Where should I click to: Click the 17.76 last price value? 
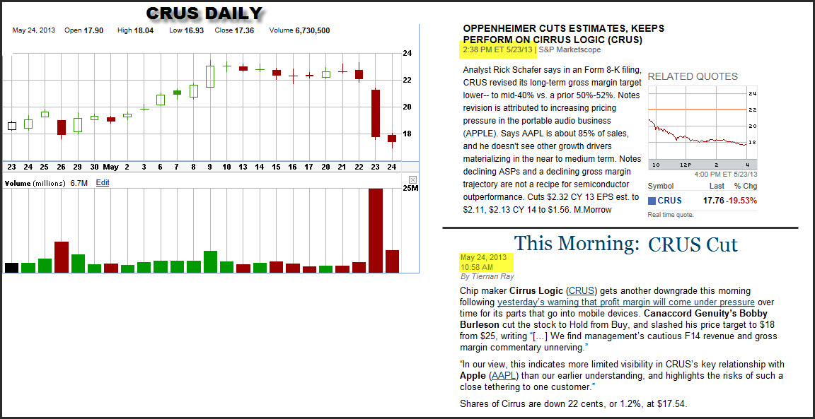tap(715, 201)
